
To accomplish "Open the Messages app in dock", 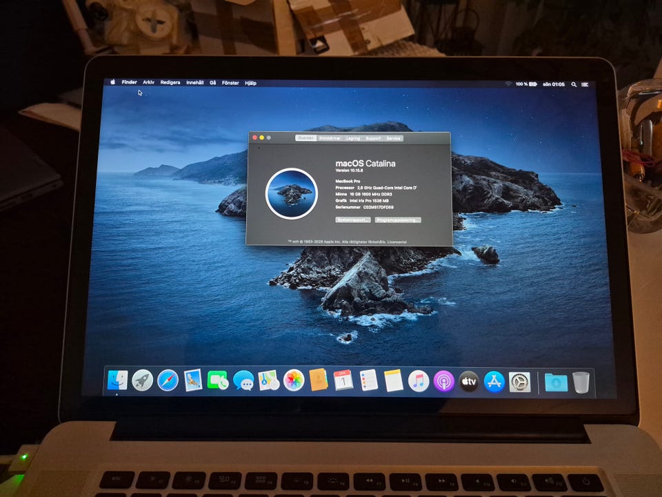I will (243, 380).
